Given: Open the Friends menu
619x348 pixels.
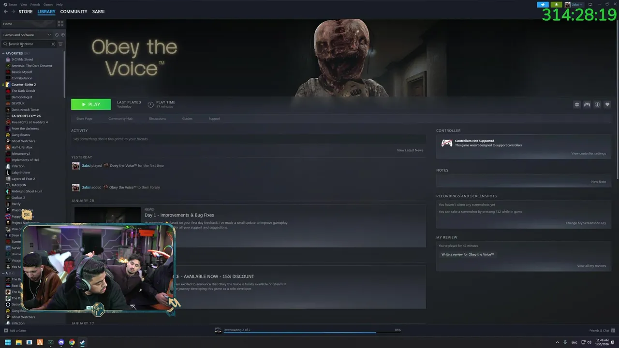Looking at the screenshot, I should [35, 4].
